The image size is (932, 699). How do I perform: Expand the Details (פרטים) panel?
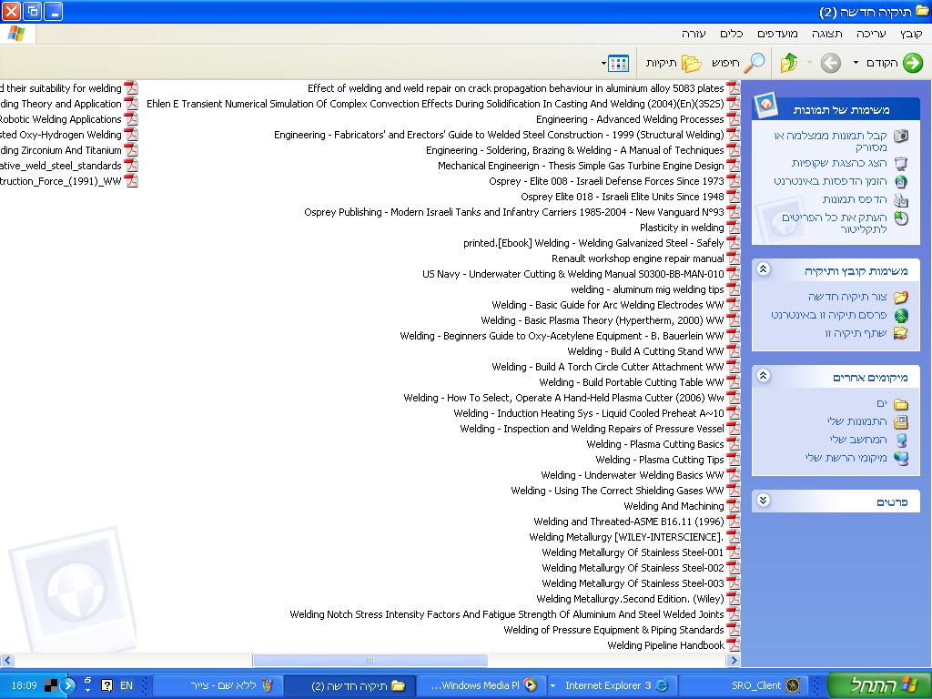tap(764, 501)
